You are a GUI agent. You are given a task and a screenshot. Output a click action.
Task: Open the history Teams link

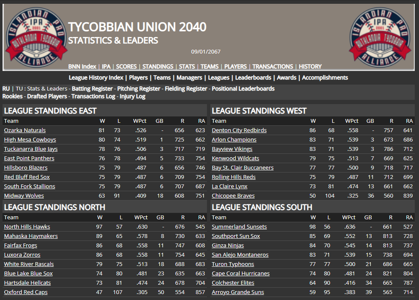click(x=162, y=78)
